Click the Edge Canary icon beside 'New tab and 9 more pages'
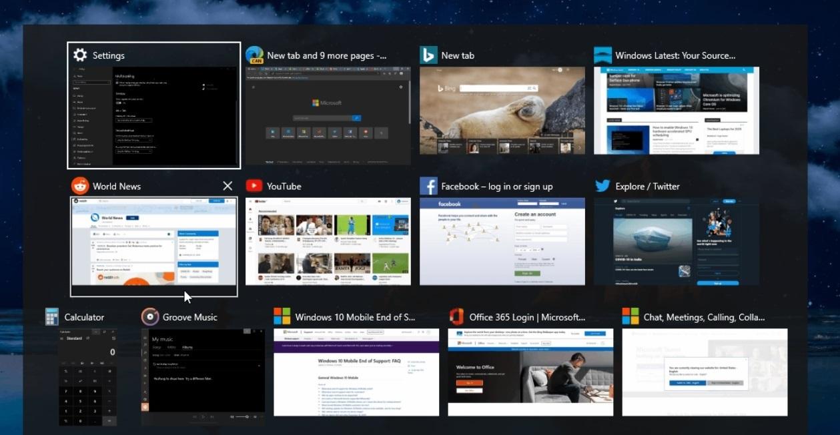 (254, 55)
